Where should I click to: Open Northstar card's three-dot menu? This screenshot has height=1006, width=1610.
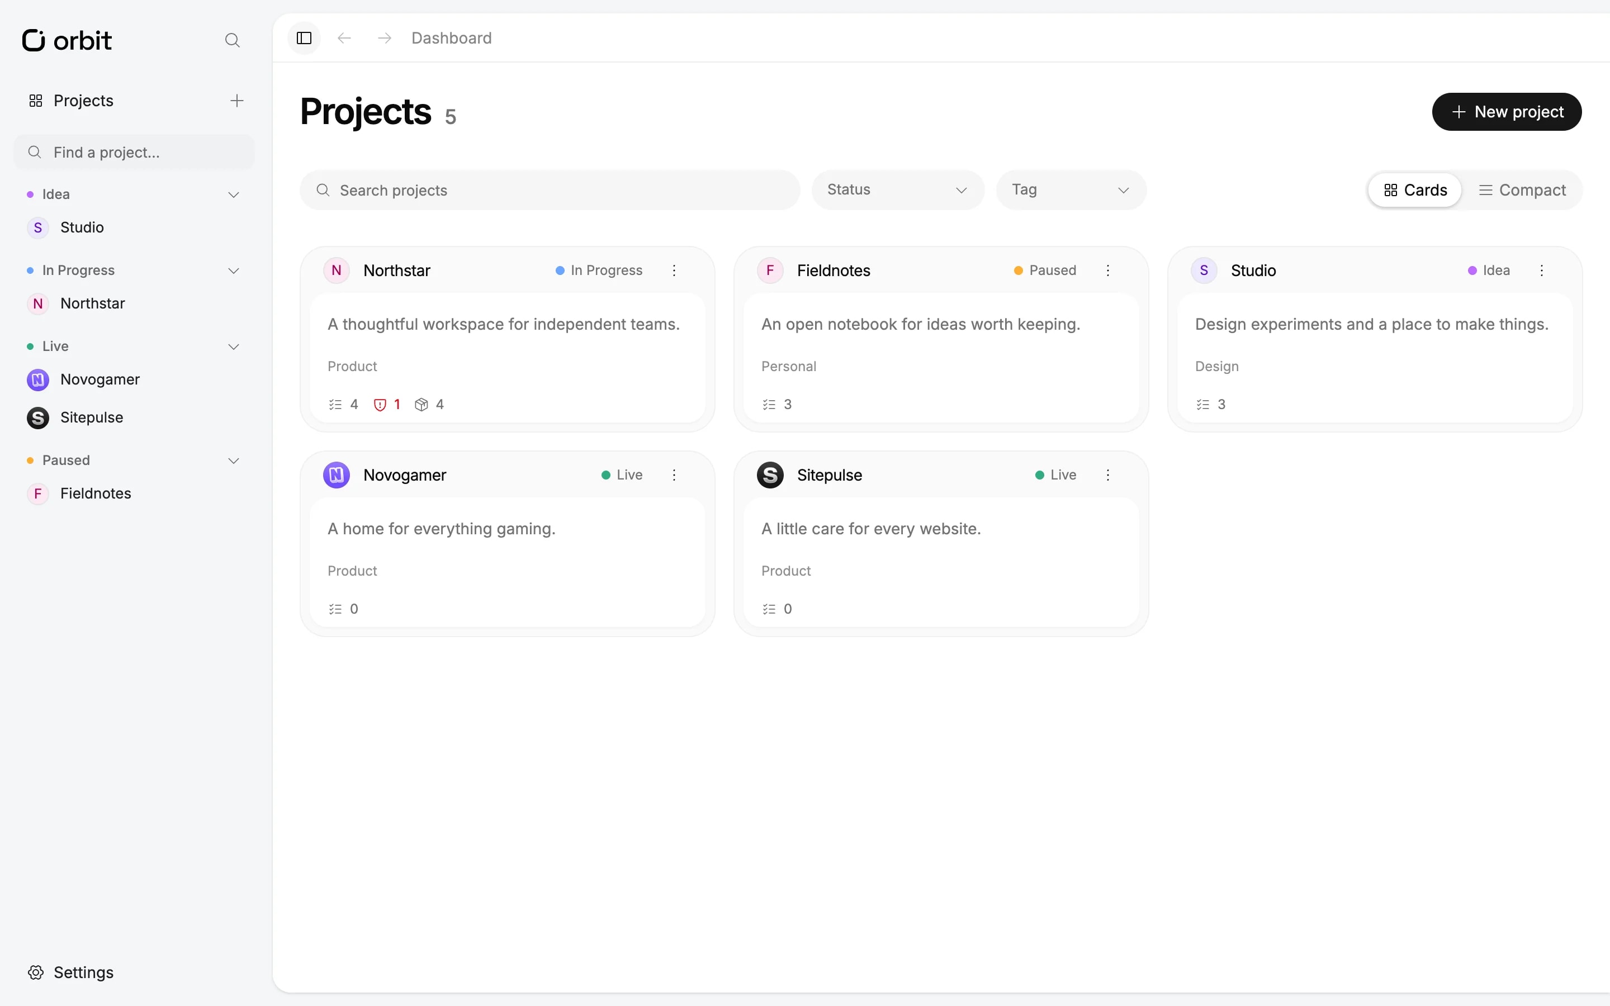674,270
